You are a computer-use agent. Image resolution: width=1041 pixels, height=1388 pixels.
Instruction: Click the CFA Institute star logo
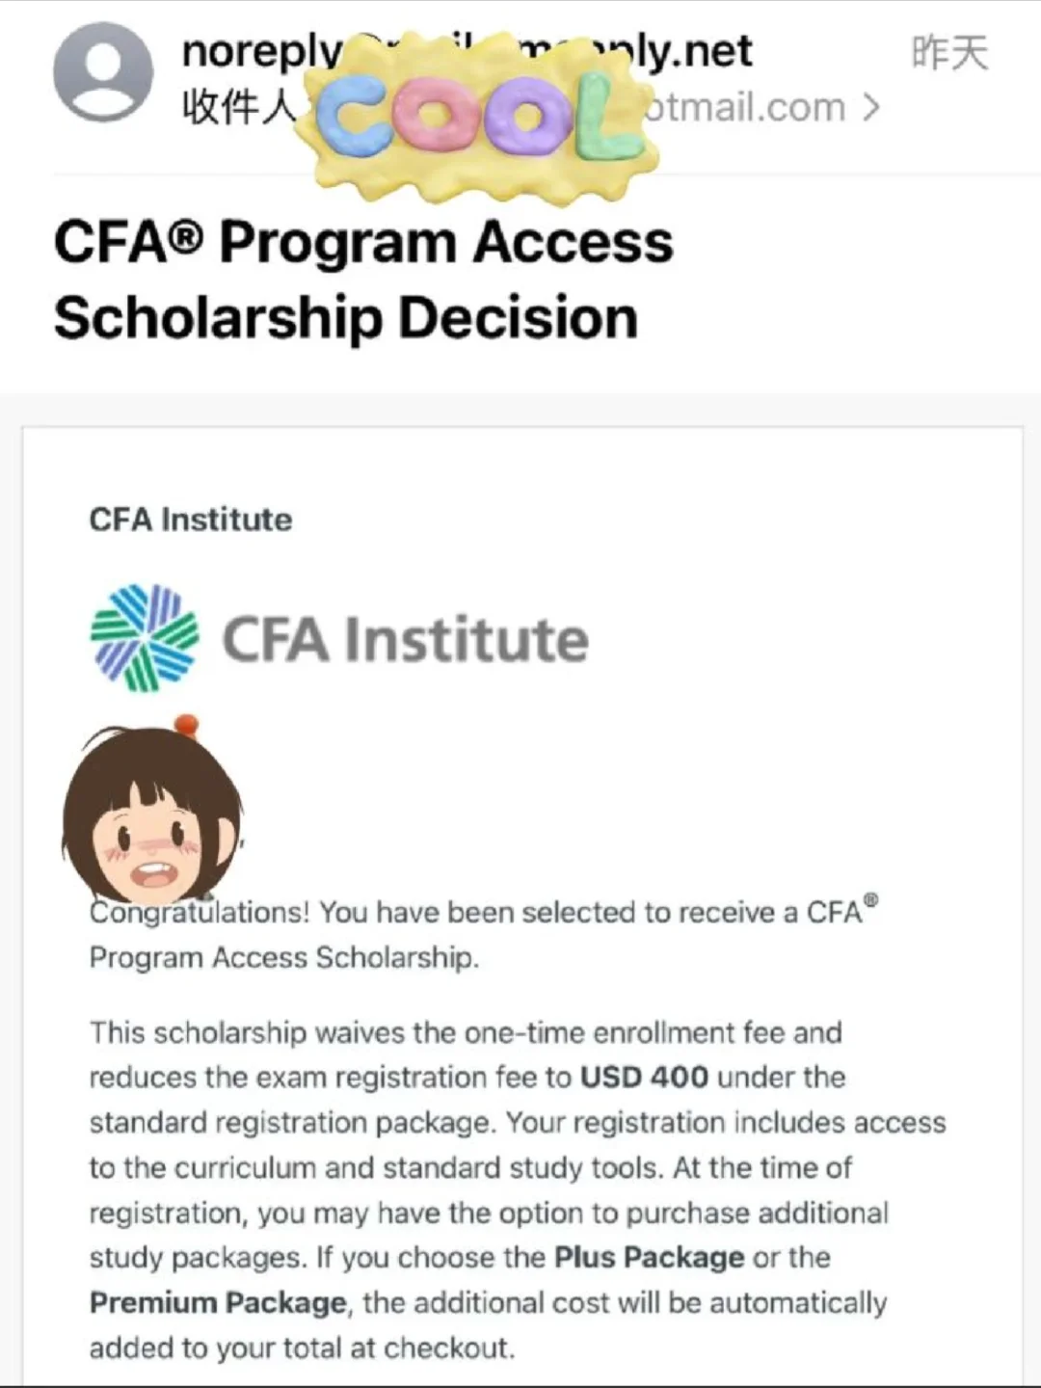coord(145,637)
